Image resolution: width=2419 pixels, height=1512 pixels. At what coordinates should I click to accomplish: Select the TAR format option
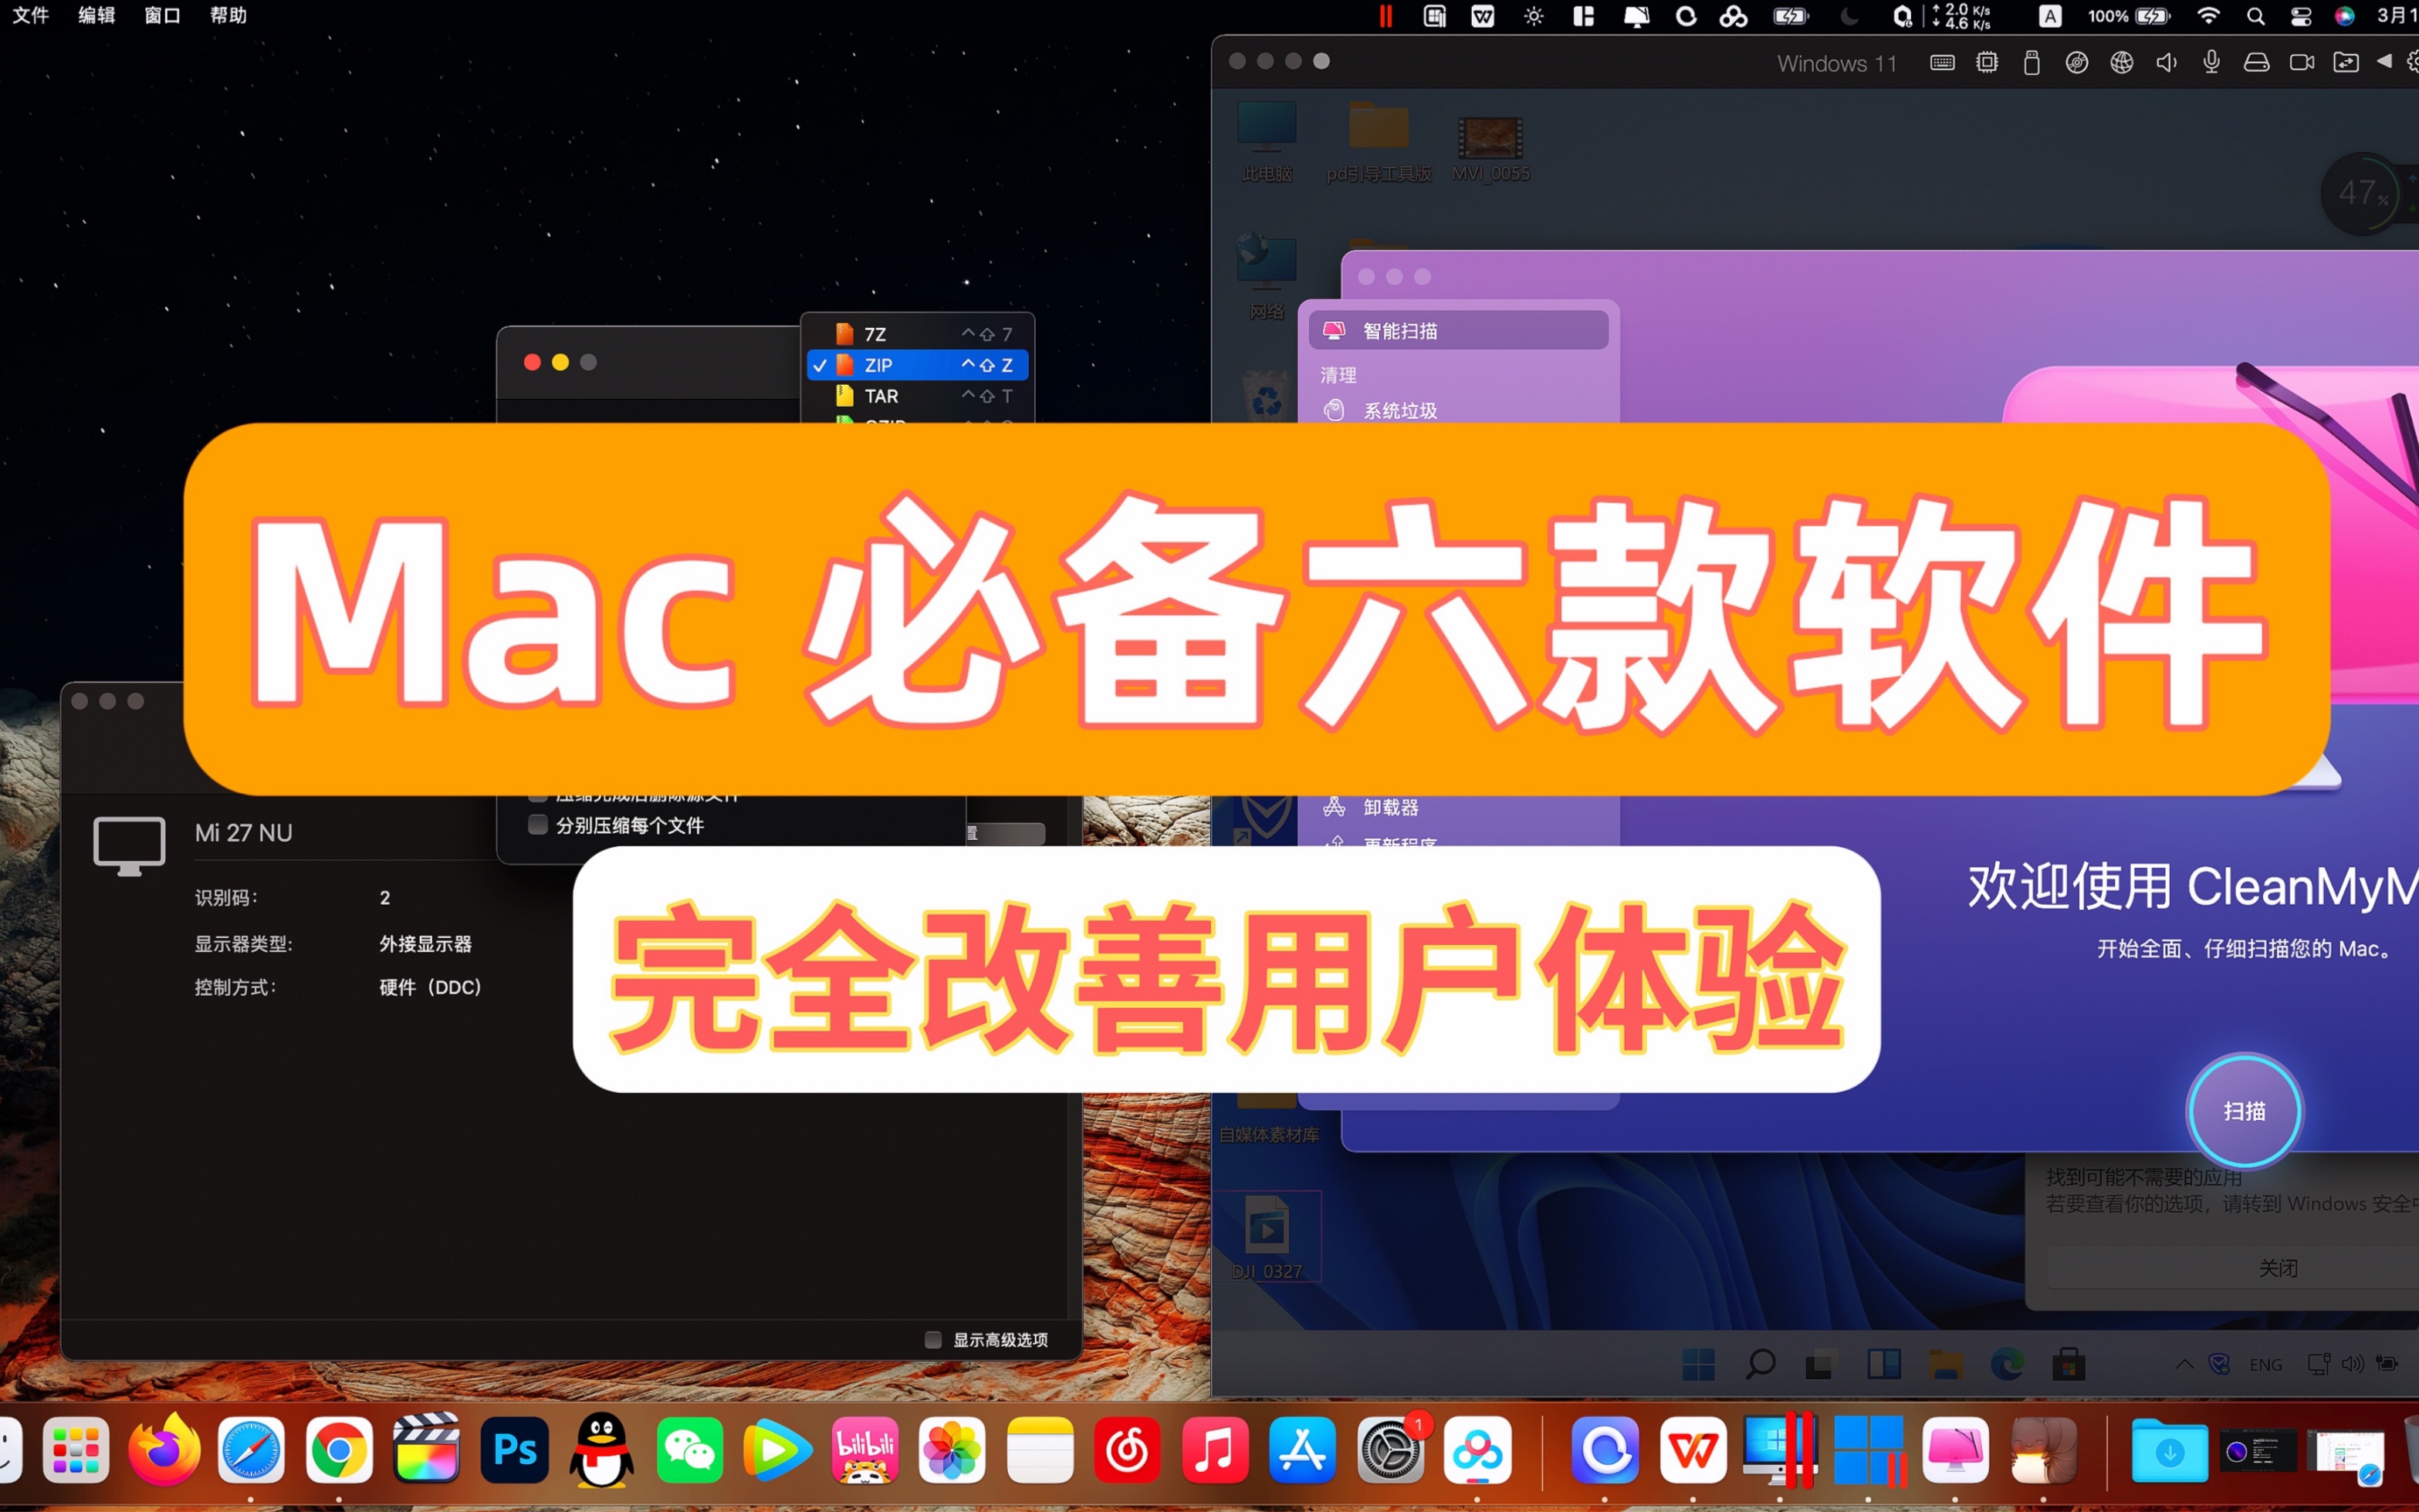[x=918, y=396]
